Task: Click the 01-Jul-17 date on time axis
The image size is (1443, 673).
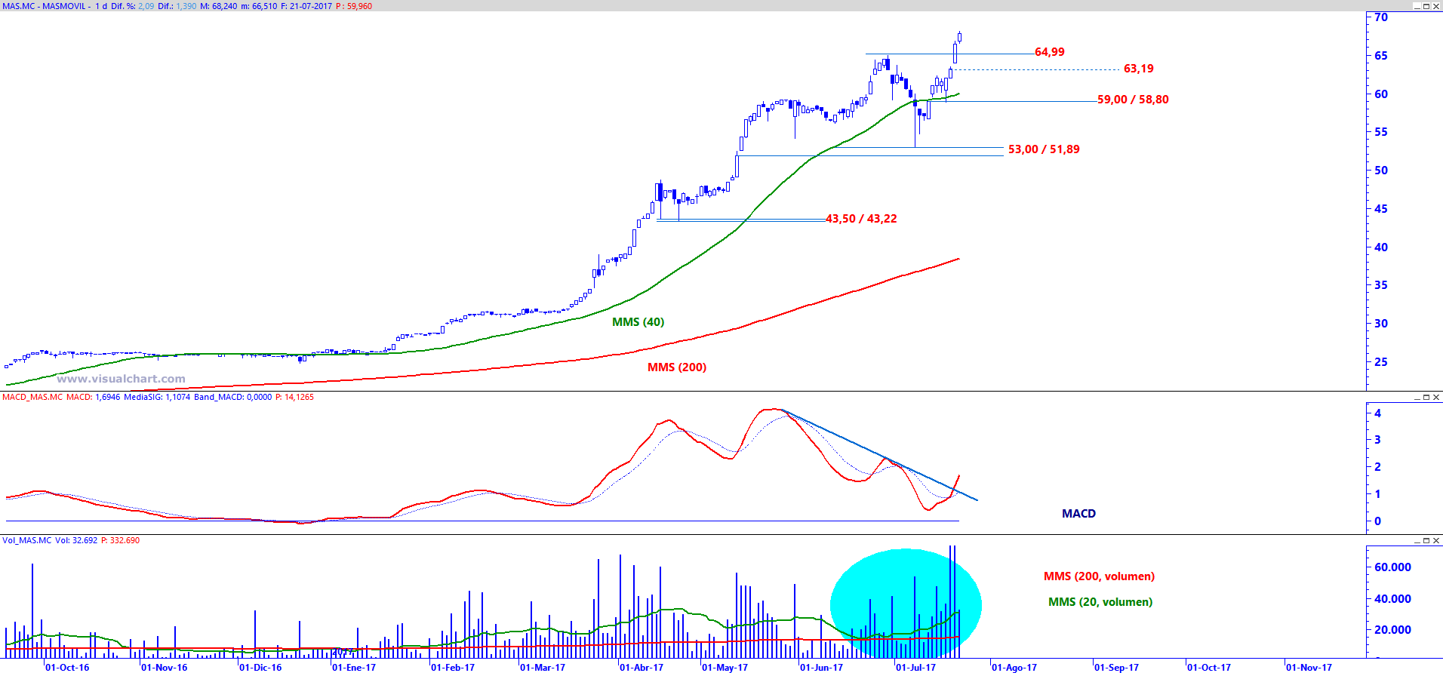Action: coord(915,668)
